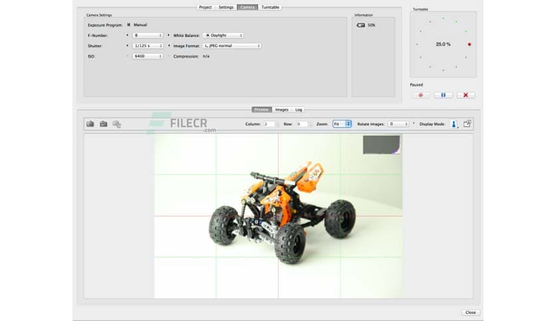This screenshot has width=556, height=321.
Task: Click the blue pause button
Action: coord(443,95)
